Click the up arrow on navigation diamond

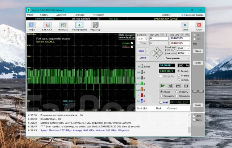click(x=157, y=49)
